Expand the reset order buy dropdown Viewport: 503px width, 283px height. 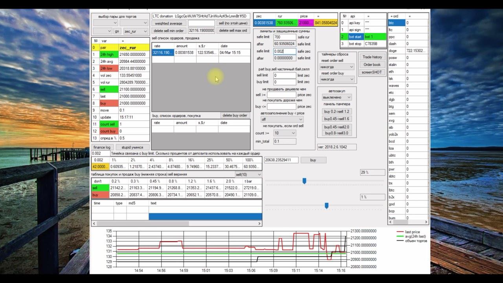click(x=338, y=79)
